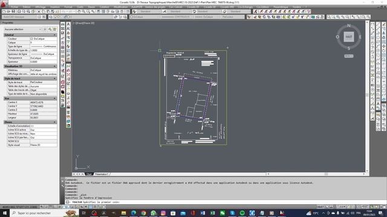Image resolution: width=387 pixels, height=217 pixels.
Task: Collapse the Vue properties section
Action: point(55,98)
